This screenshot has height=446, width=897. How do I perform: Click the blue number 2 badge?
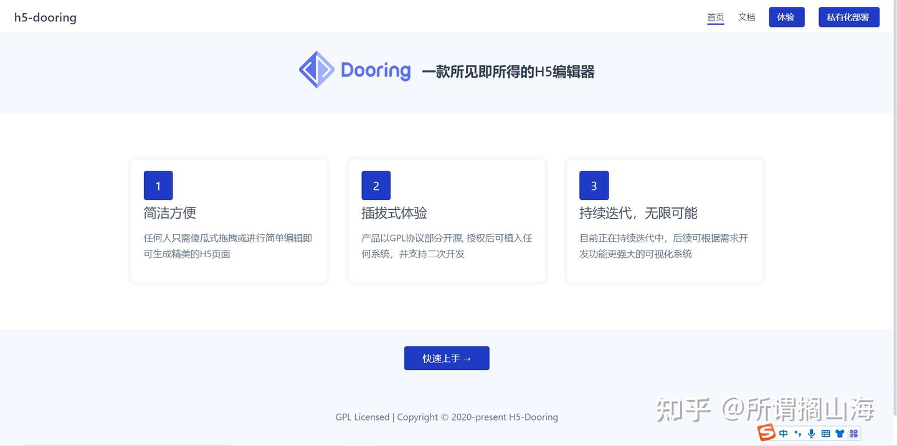click(x=376, y=186)
